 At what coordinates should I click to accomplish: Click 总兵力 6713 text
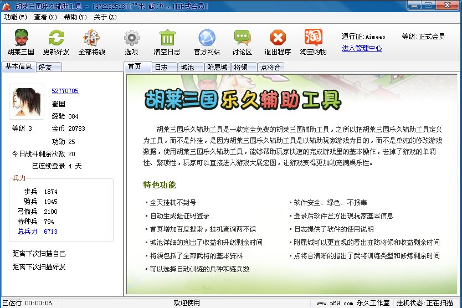pyautogui.click(x=38, y=232)
